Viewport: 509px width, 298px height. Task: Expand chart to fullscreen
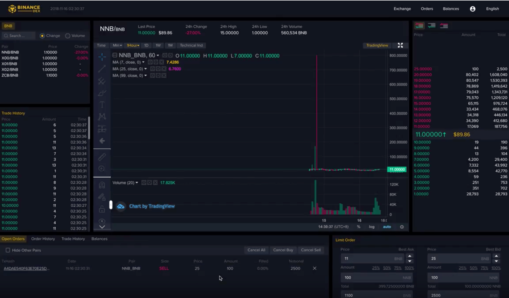(400, 45)
